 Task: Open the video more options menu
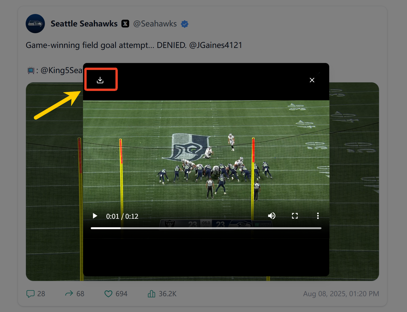point(318,216)
